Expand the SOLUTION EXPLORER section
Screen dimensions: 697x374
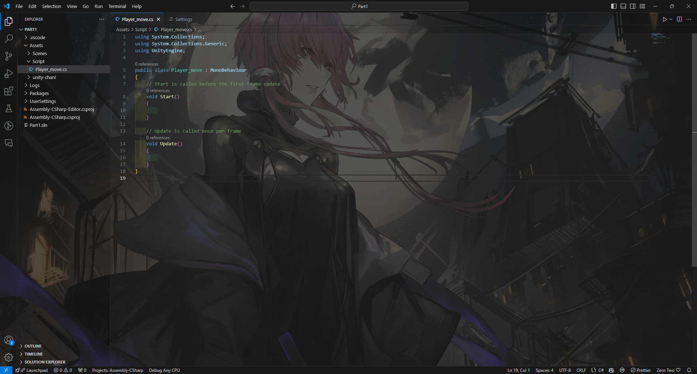click(64, 362)
